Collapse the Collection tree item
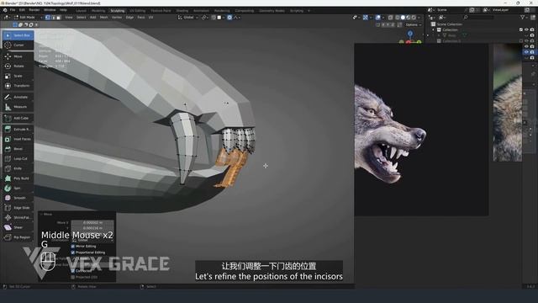 [x=434, y=30]
